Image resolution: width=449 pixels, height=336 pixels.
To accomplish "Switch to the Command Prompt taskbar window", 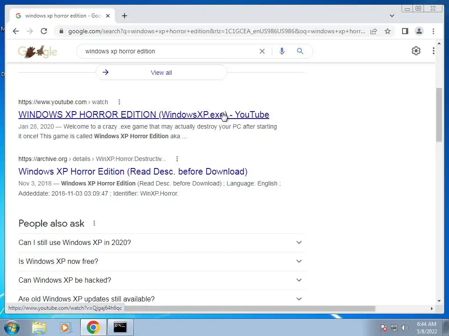I will pos(120,327).
